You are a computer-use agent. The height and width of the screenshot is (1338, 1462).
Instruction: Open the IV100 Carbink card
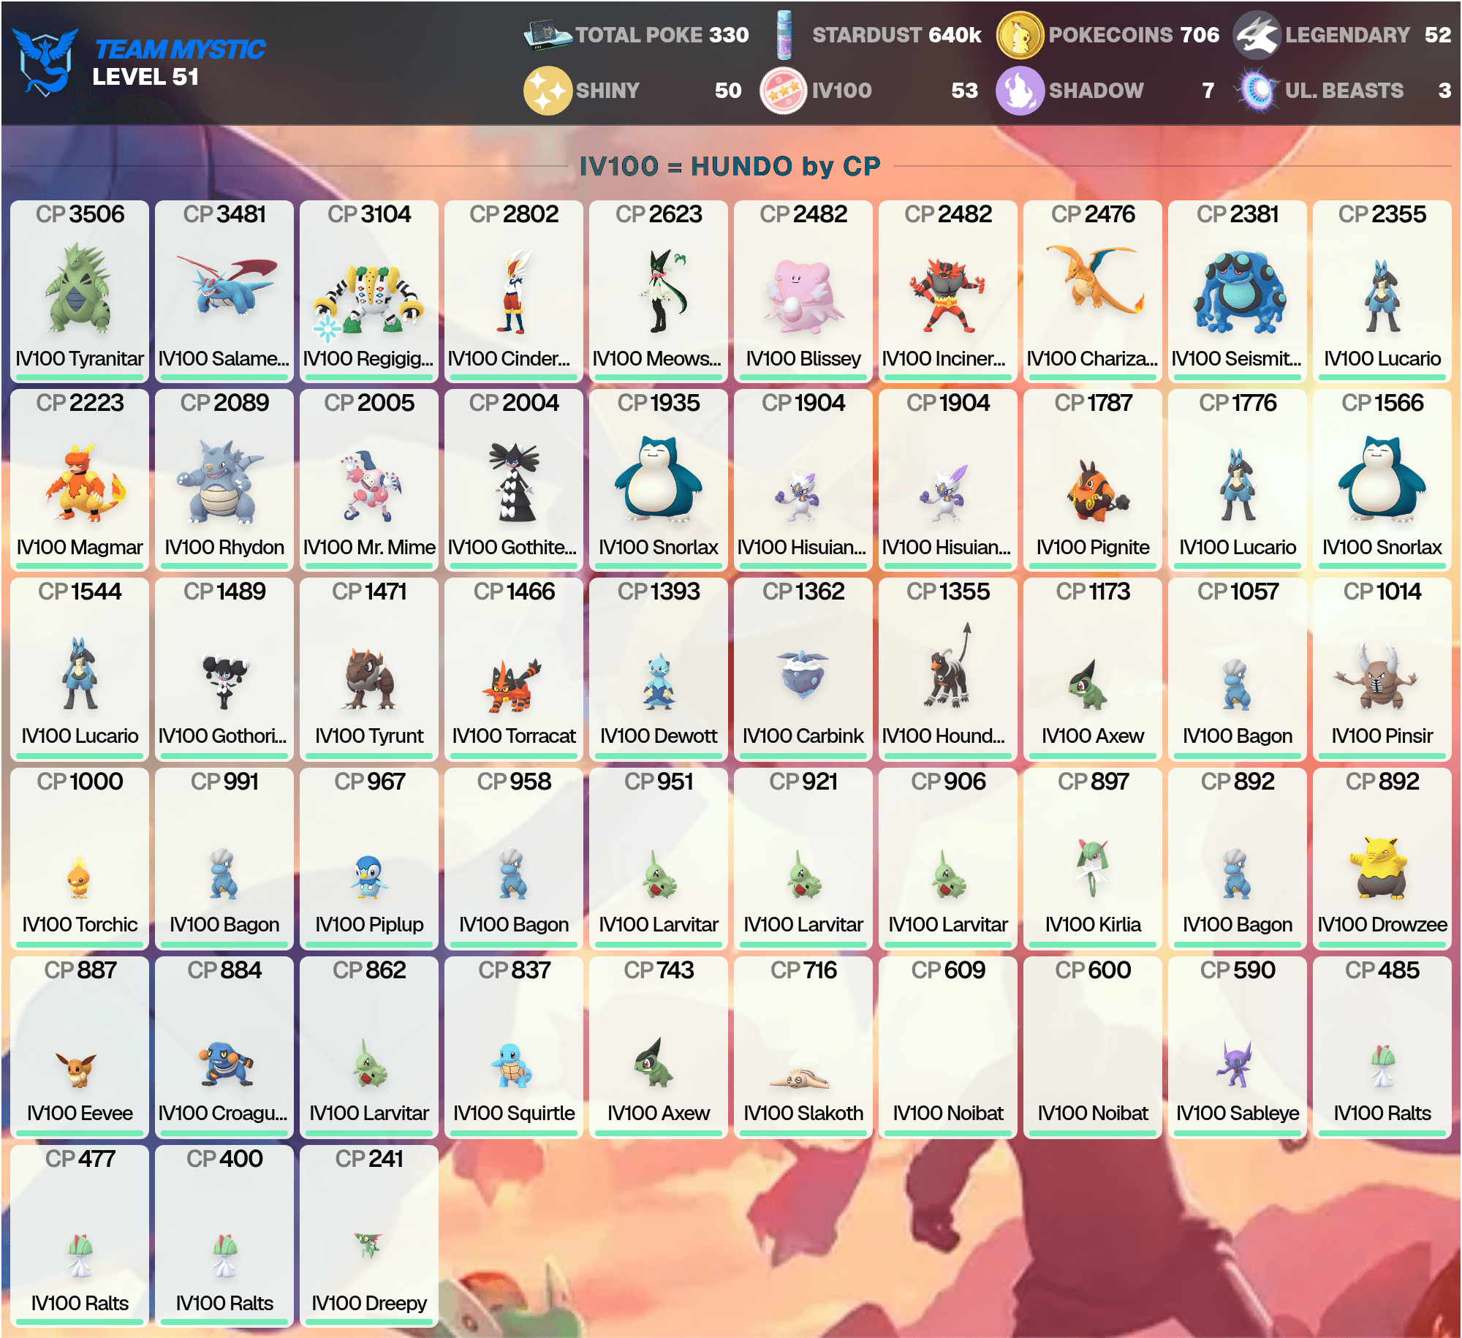coord(803,668)
